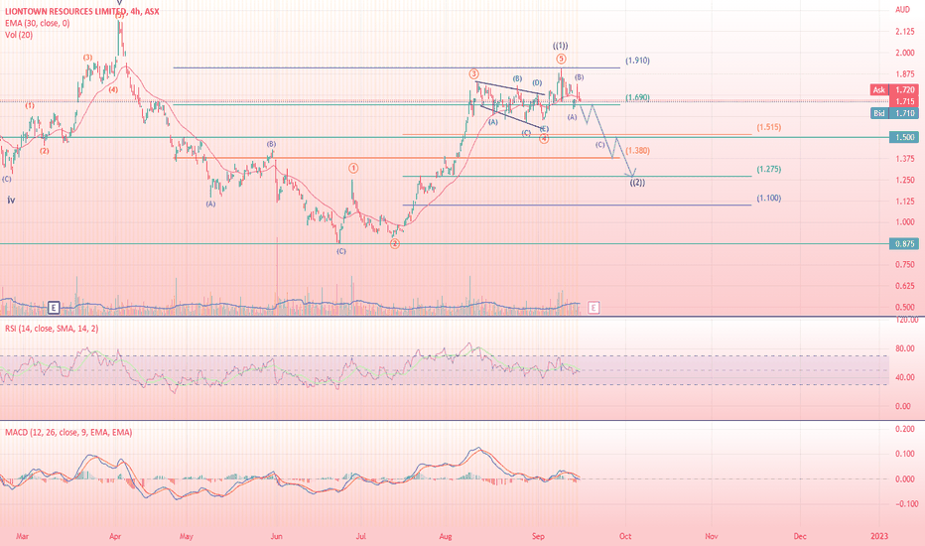Click the Oct label on time axis
Image resolution: width=925 pixels, height=546 pixels.
pyautogui.click(x=625, y=536)
